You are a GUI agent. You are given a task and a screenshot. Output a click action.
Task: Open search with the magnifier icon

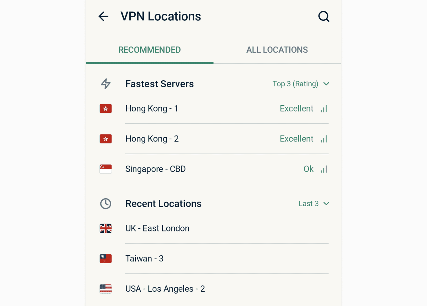coord(323,16)
